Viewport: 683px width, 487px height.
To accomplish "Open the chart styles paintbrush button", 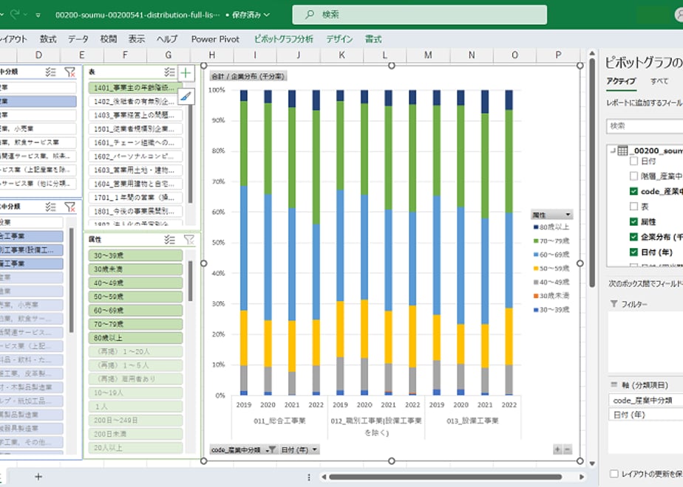I will pyautogui.click(x=186, y=96).
